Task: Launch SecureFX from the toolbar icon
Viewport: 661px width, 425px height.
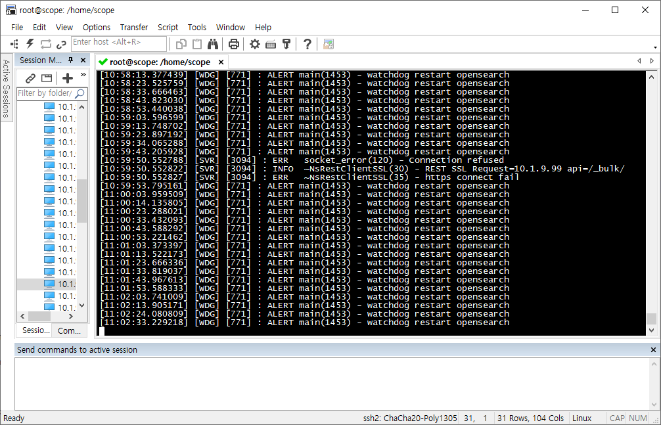Action: (329, 44)
